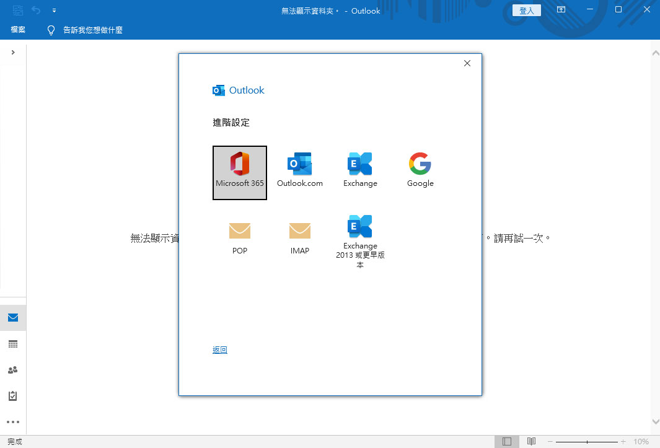Image resolution: width=660 pixels, height=448 pixels.
Task: Open the Tasks view in the sidebar
Action: pyautogui.click(x=13, y=396)
